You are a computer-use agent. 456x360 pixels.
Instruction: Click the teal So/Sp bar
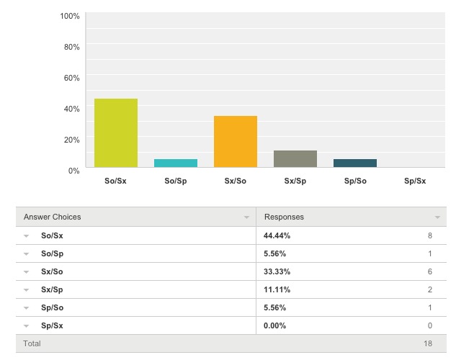(175, 163)
